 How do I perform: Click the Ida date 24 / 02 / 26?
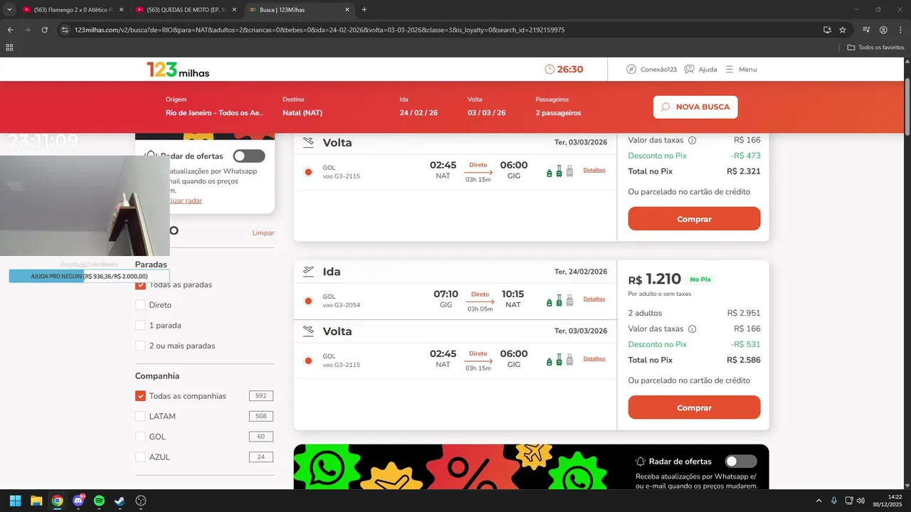click(x=418, y=107)
